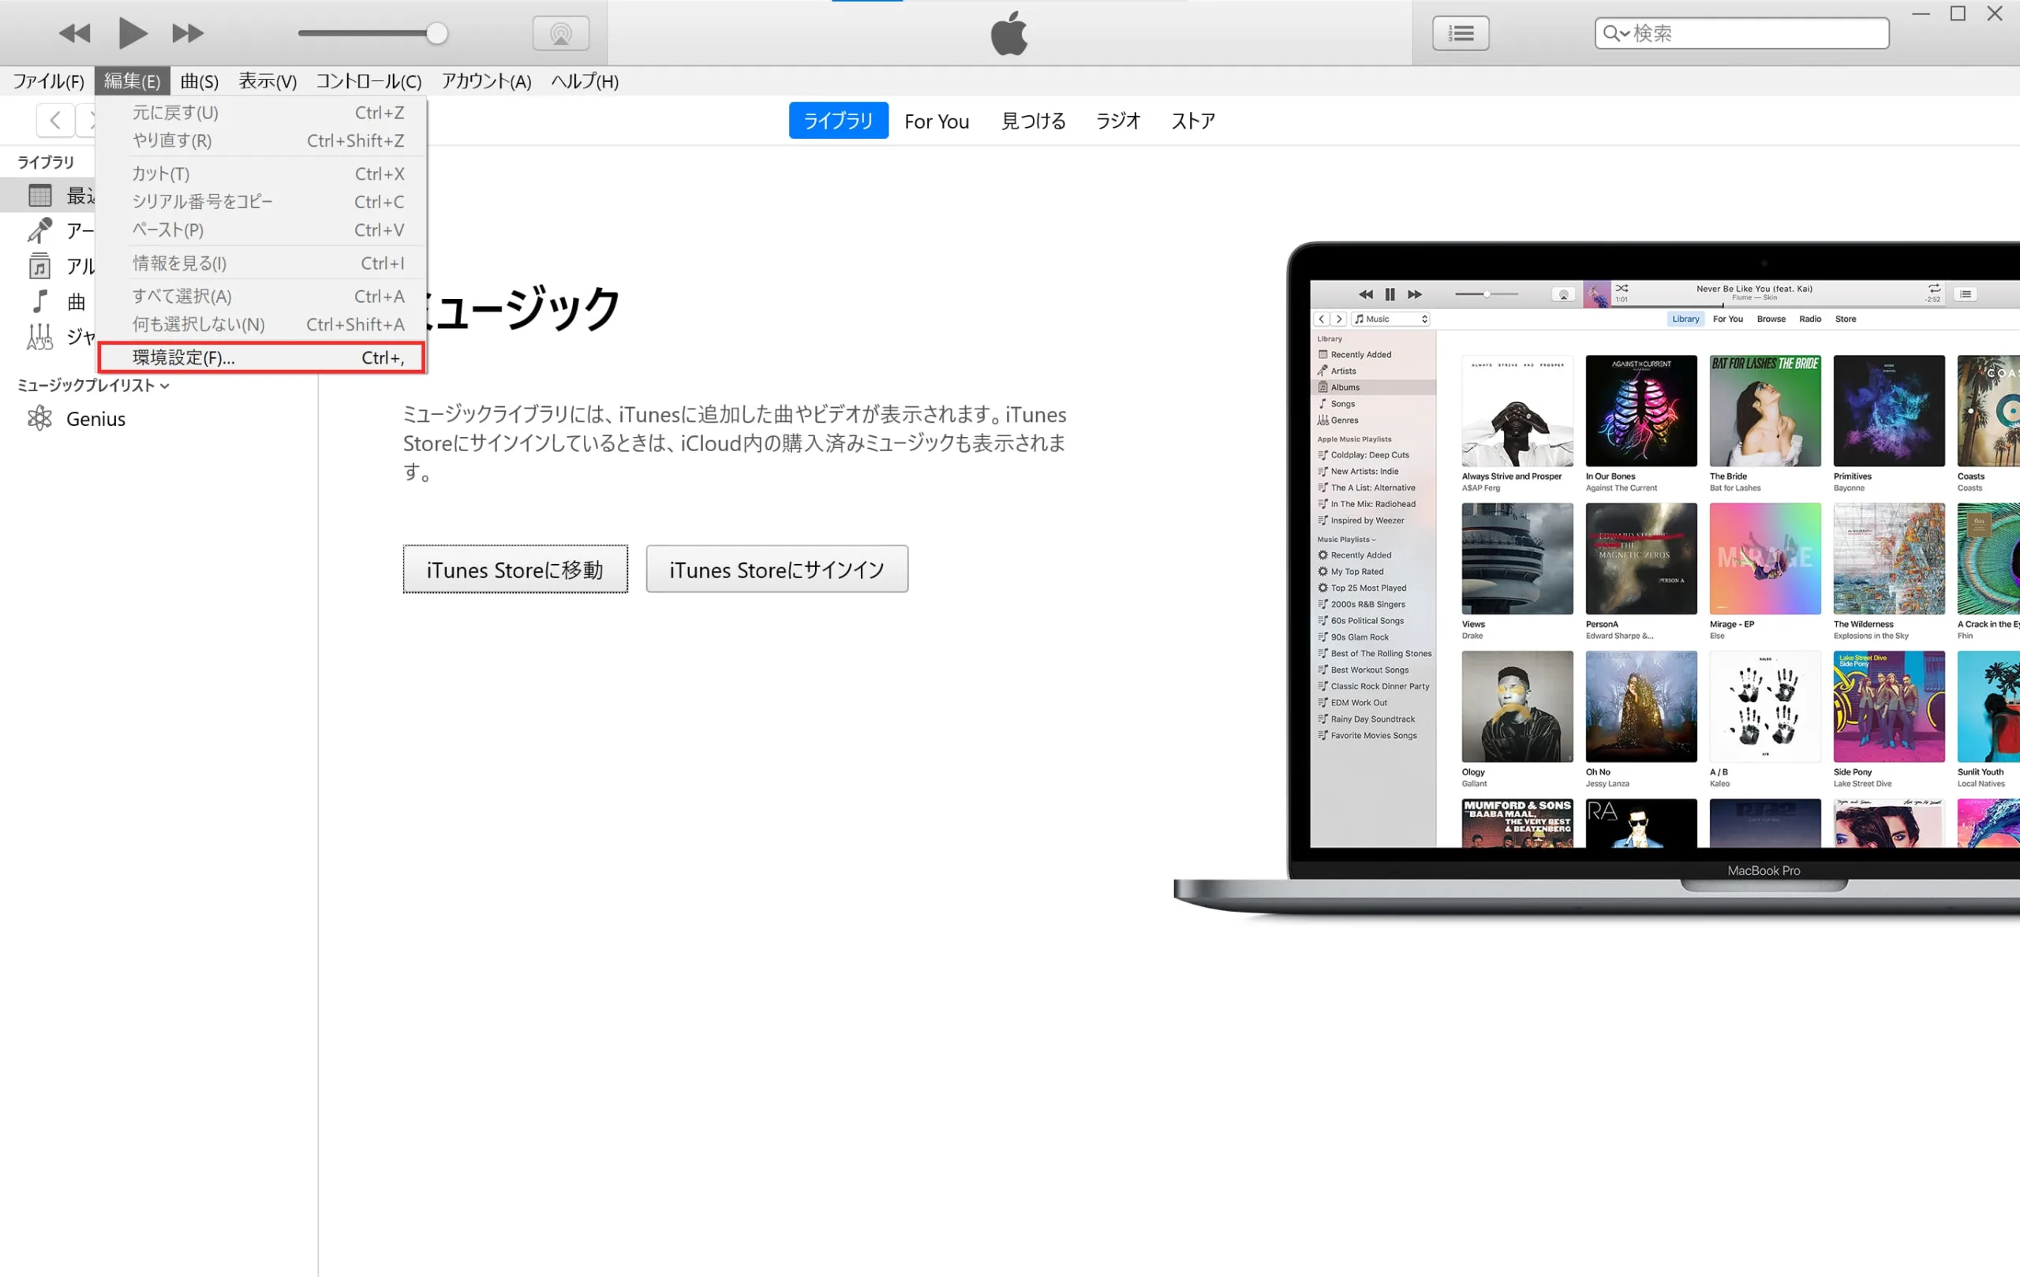Click the iTunes Storeにサインイン button
Image resolution: width=2020 pixels, height=1277 pixels.
[776, 569]
